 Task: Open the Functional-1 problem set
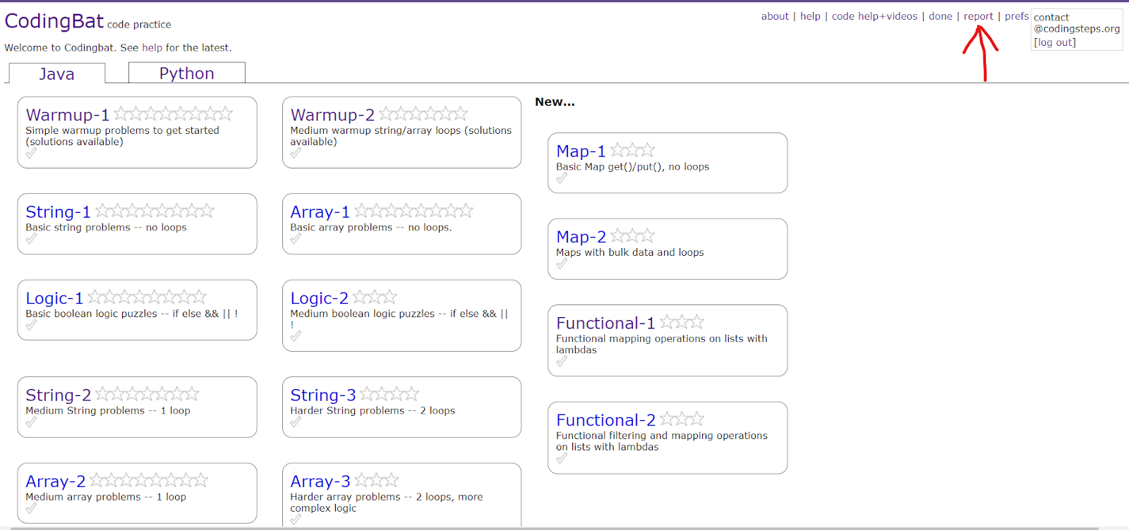pyautogui.click(x=606, y=323)
